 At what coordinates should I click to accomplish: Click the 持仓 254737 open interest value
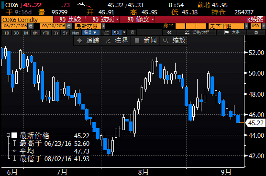point(244,12)
